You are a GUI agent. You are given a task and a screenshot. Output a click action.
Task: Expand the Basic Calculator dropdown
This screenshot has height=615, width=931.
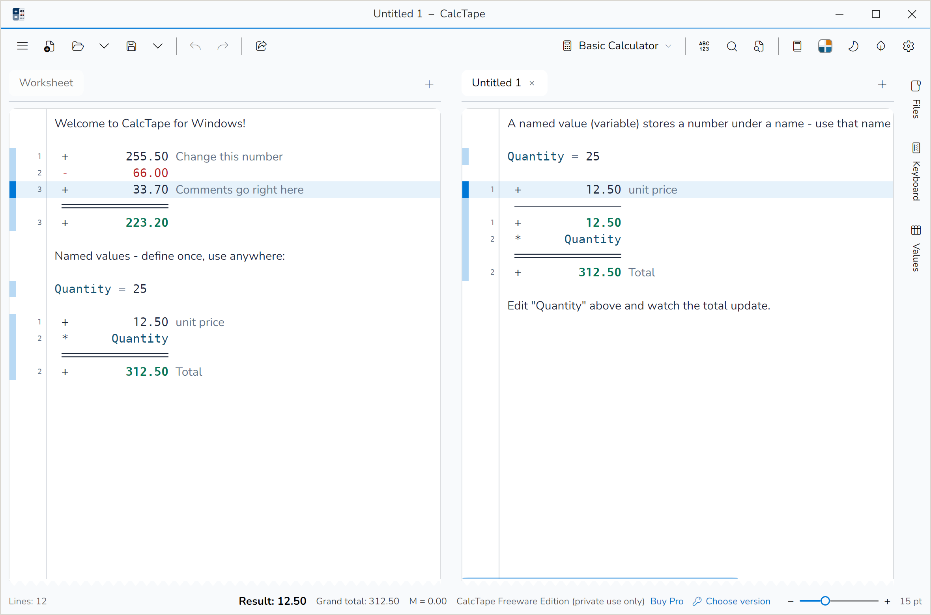(617, 46)
